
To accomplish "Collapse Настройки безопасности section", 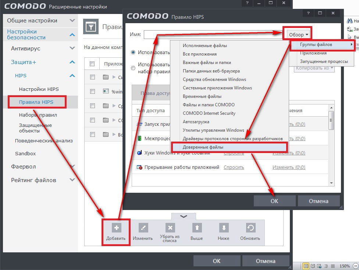I will tap(72, 35).
